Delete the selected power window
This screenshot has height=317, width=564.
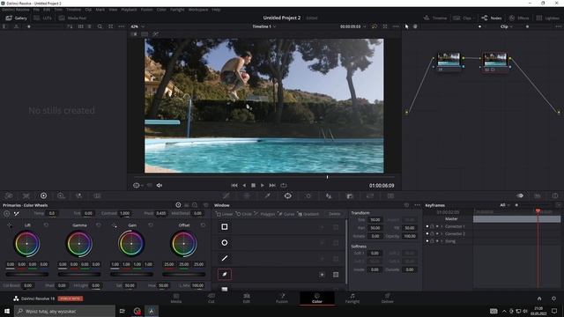tap(334, 214)
